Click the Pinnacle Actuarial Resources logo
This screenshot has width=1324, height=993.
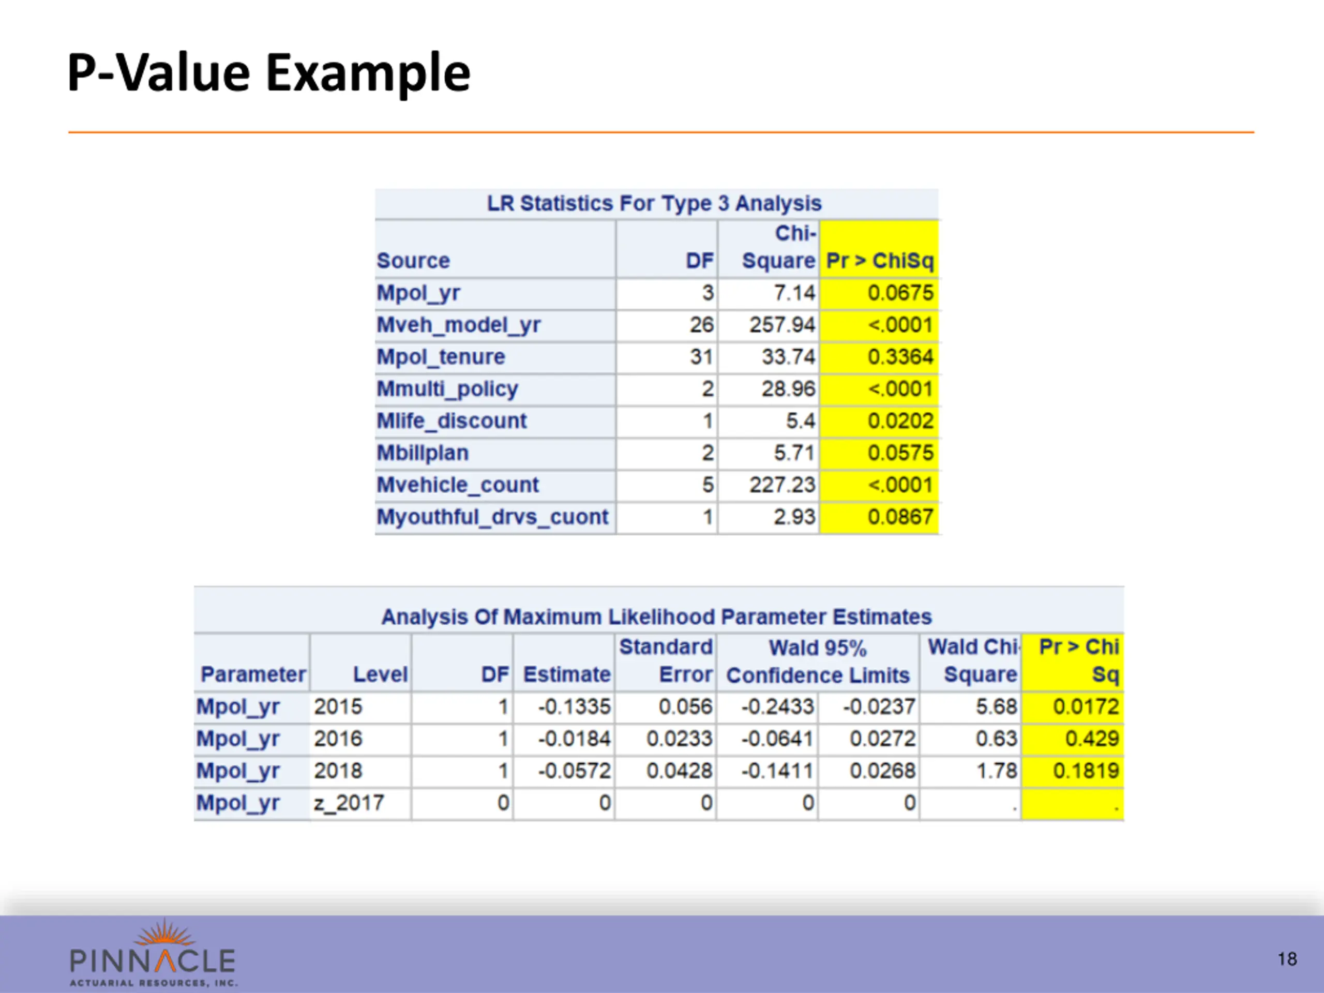point(154,952)
